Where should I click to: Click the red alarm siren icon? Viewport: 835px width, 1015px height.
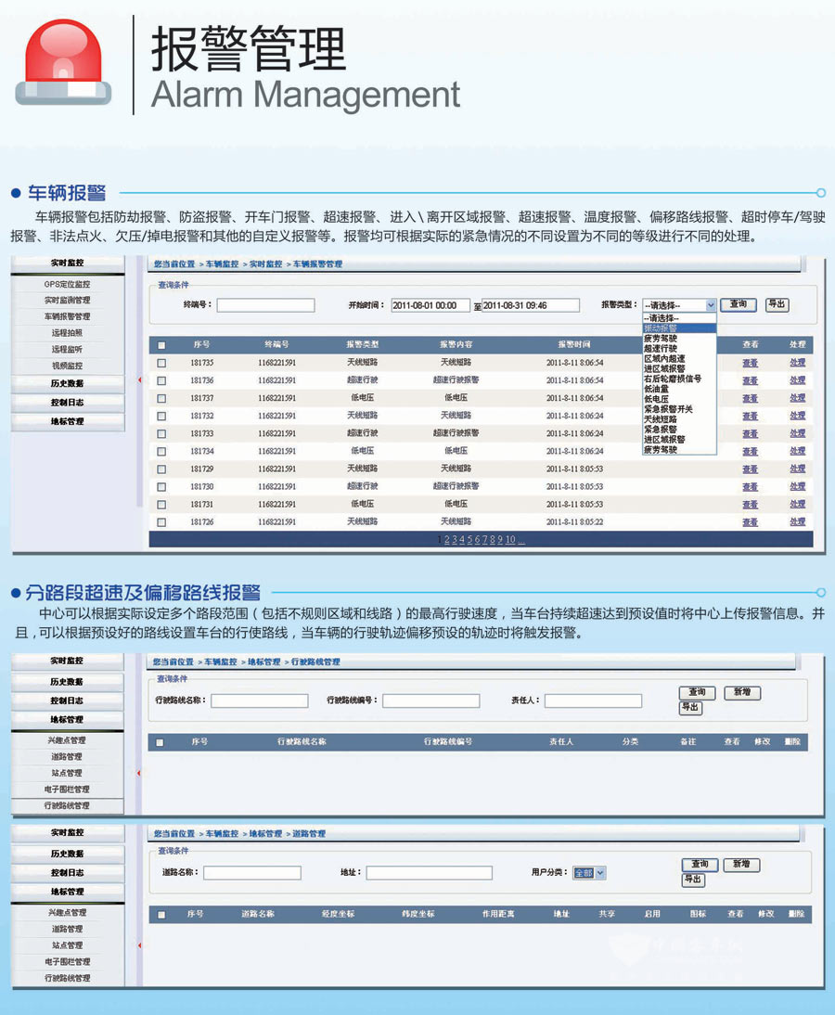(x=63, y=61)
